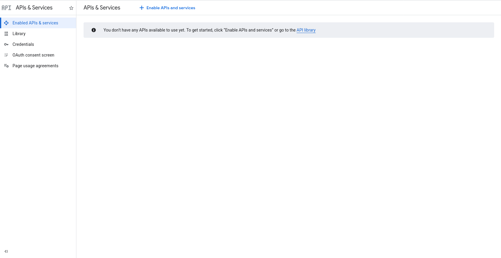
Task: Click the APIs & Services sidebar title
Action: pyautogui.click(x=34, y=8)
